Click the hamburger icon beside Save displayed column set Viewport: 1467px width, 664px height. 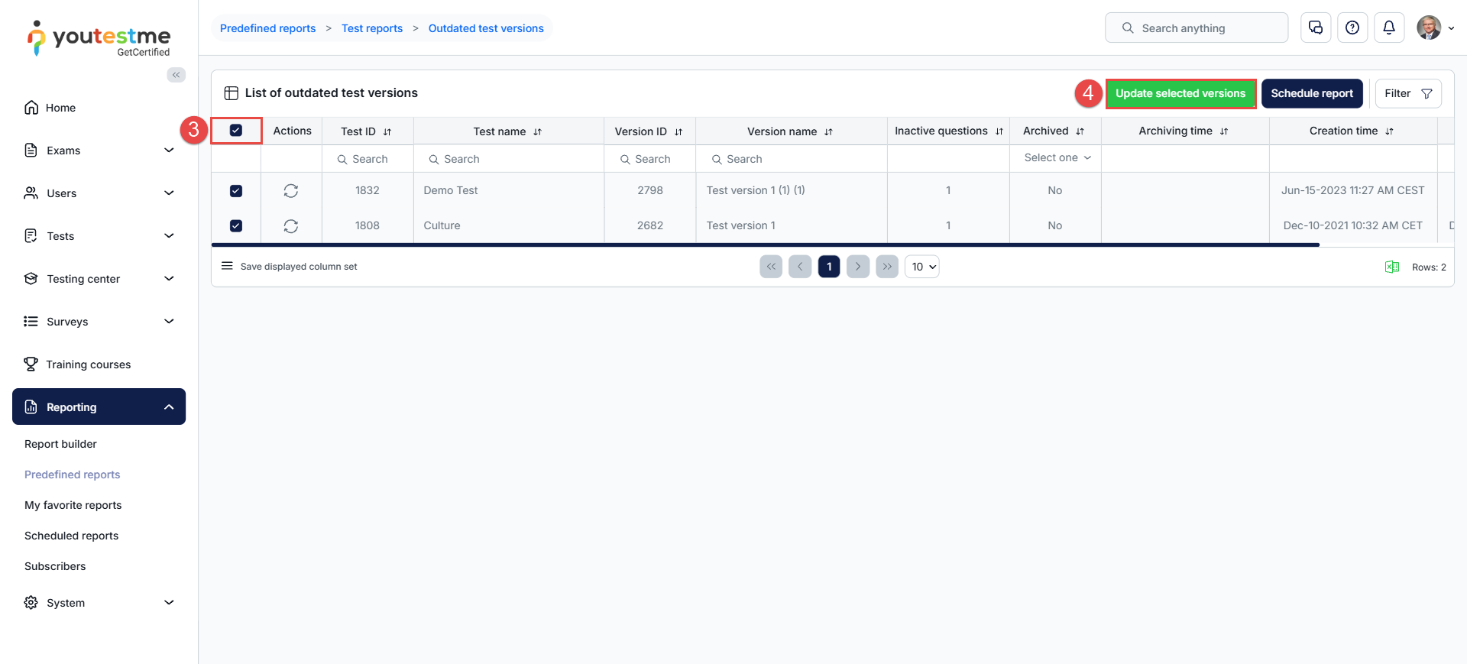tap(227, 266)
